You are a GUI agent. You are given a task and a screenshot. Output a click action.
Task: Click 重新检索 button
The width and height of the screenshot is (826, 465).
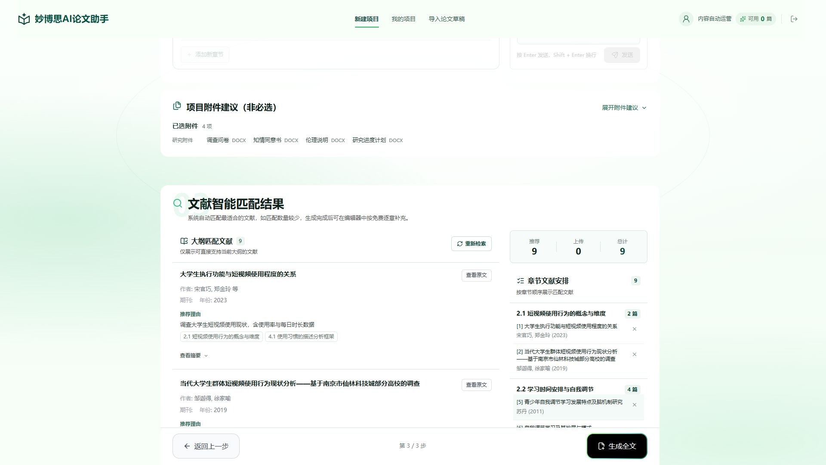tap(472, 244)
